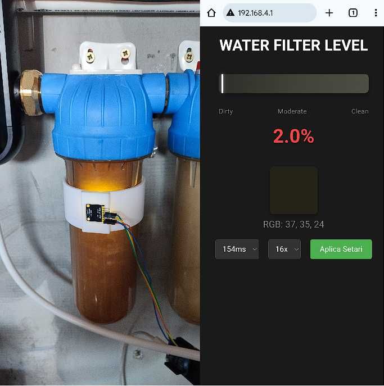This screenshot has width=384, height=386.
Task: Click the Dirty scale label
Action: pos(225,111)
